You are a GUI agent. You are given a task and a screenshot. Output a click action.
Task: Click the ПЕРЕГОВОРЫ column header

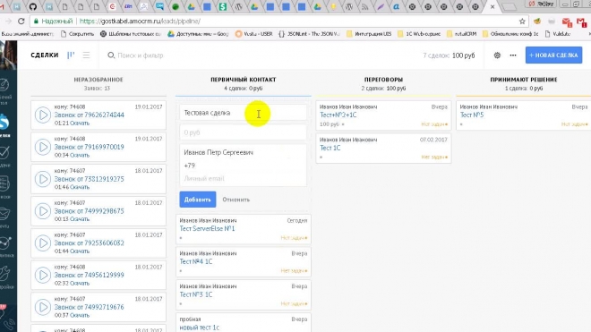tap(383, 80)
